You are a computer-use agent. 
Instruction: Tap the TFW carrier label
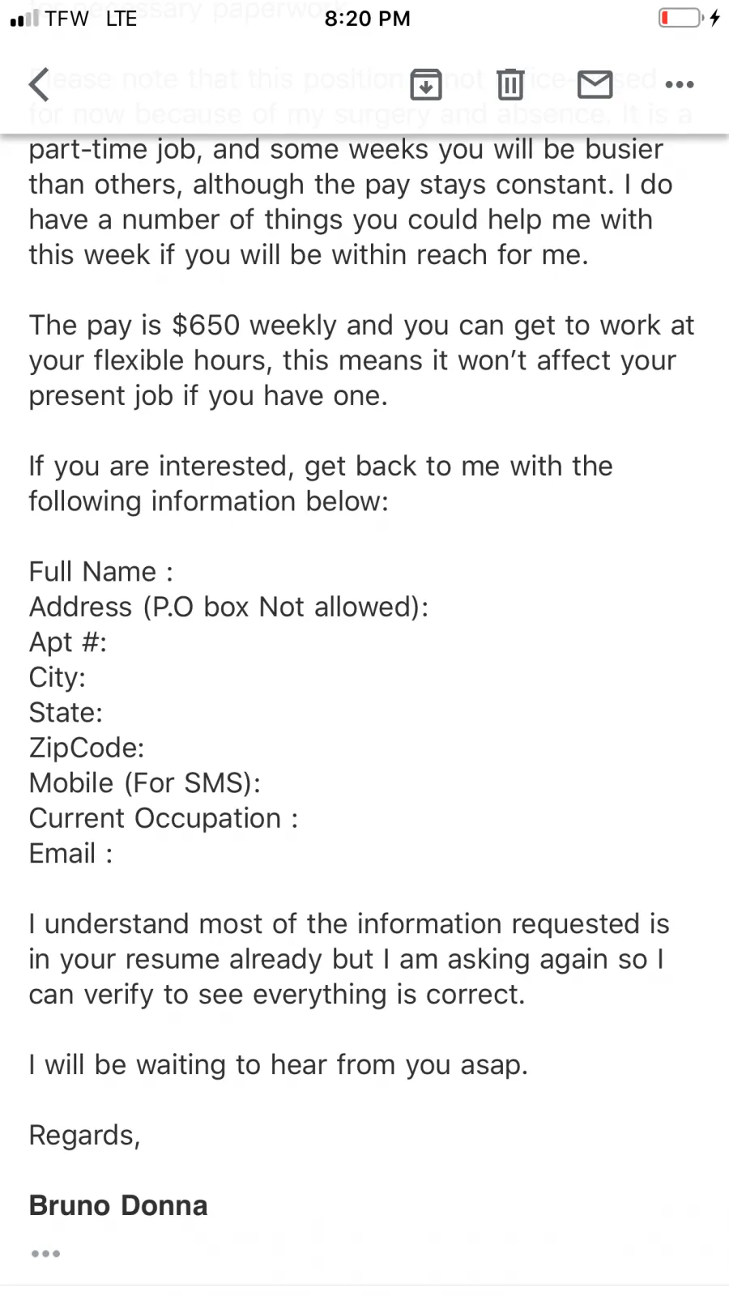tap(66, 18)
